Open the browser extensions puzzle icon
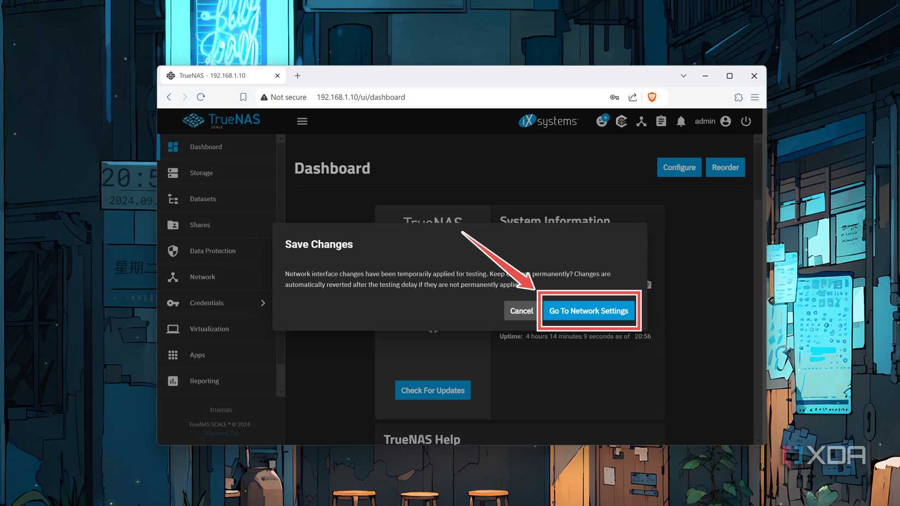This screenshot has width=900, height=506. coord(738,97)
